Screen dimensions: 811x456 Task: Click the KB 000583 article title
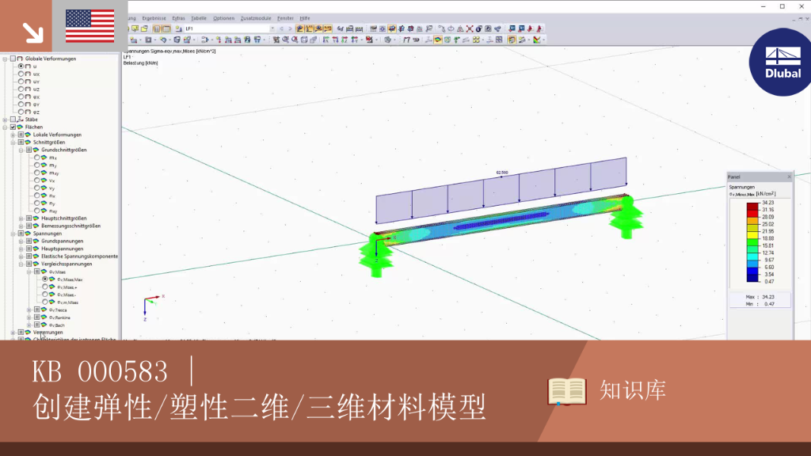point(101,372)
